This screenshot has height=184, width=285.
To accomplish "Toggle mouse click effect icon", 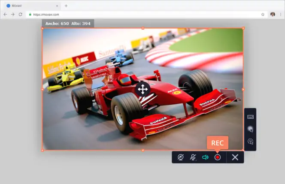I will (x=250, y=141).
